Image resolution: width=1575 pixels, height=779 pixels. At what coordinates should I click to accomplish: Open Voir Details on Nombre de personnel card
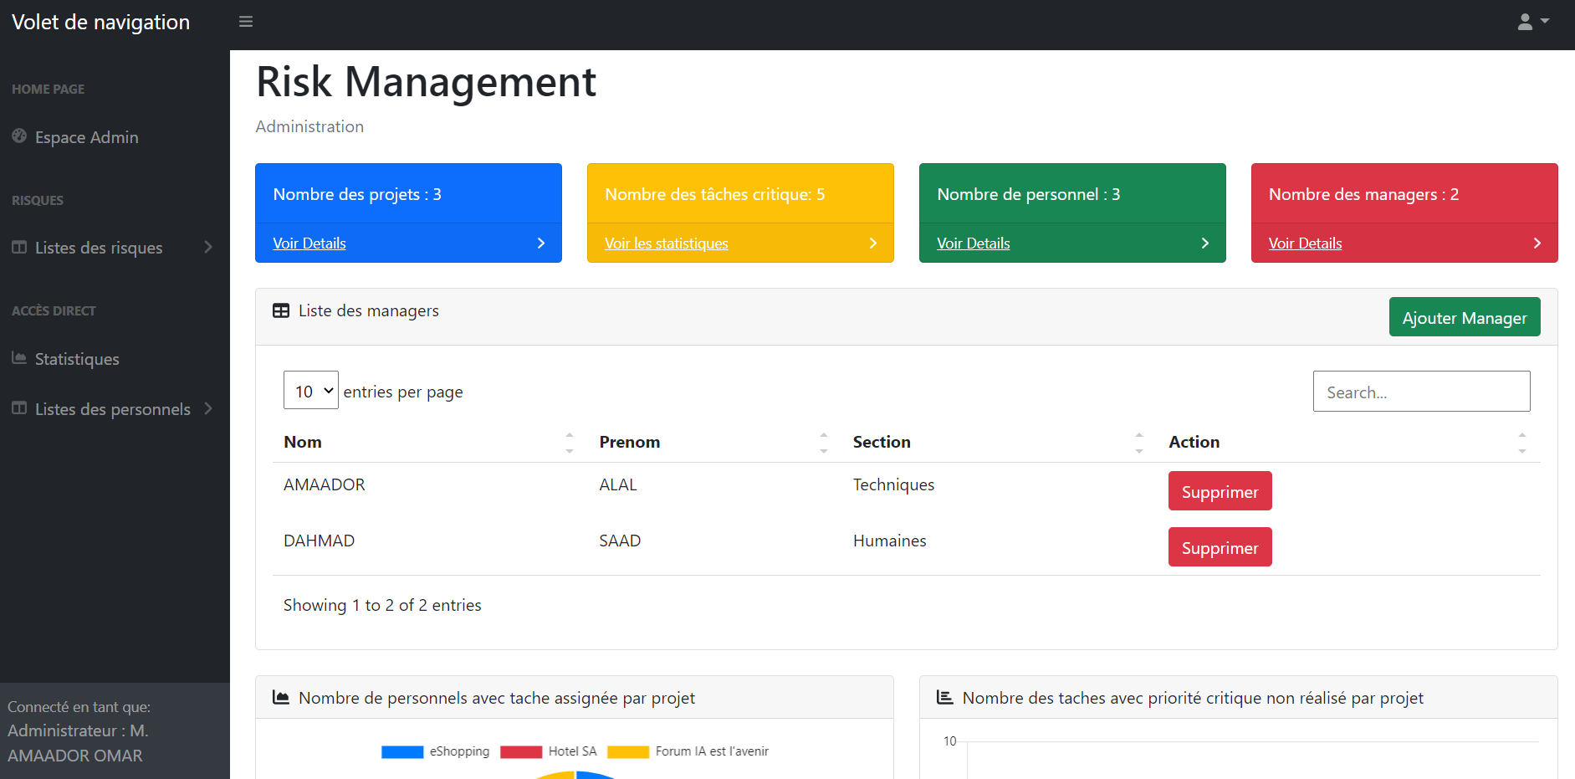coord(974,243)
